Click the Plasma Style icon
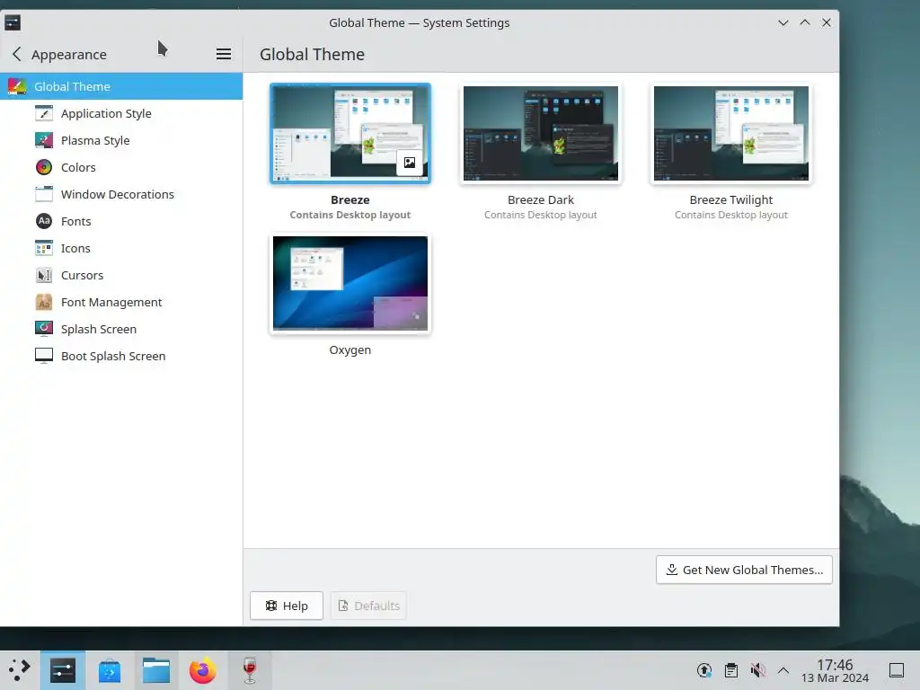920x690 pixels. (x=44, y=140)
